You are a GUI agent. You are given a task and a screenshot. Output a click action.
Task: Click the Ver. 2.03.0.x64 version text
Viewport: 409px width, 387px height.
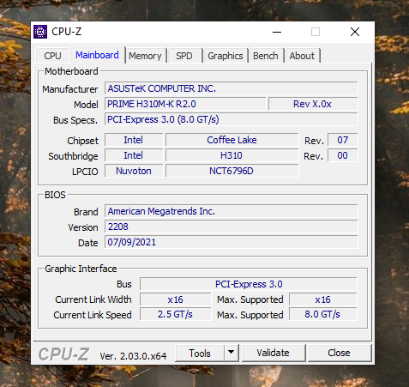(133, 356)
